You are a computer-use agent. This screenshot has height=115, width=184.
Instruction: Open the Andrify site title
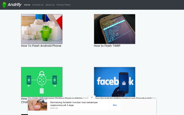tap(14, 5)
